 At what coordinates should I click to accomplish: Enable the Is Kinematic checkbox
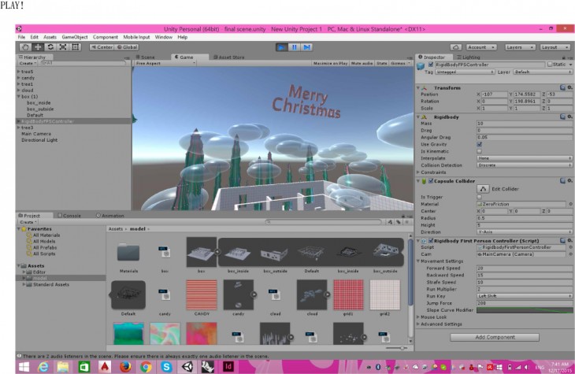(480, 151)
